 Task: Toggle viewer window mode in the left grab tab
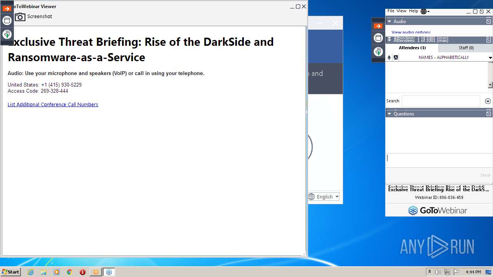pyautogui.click(x=7, y=20)
